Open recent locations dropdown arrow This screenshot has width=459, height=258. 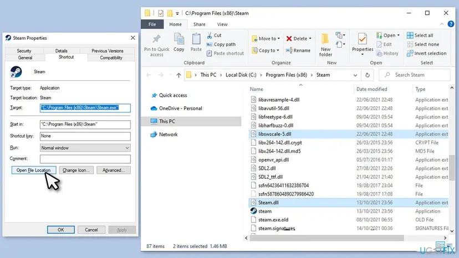[x=170, y=75]
